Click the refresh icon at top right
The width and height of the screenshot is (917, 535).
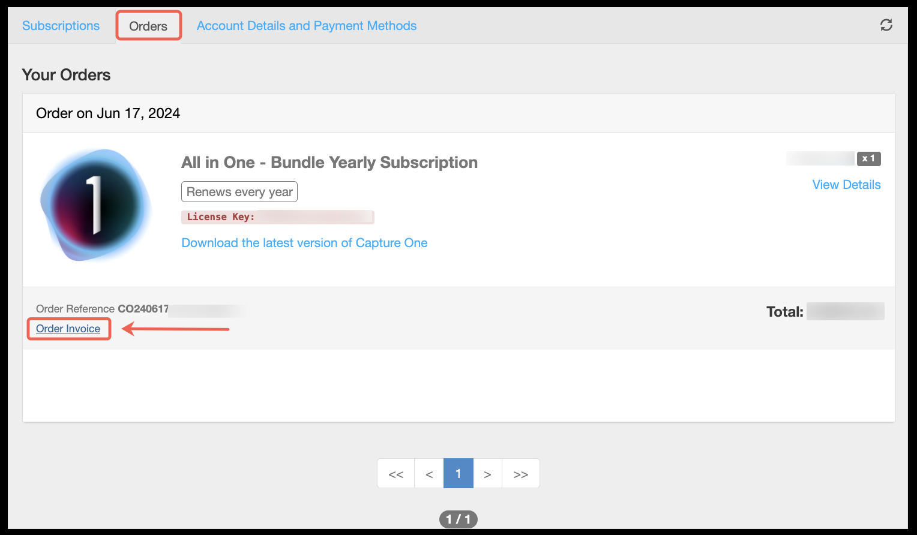[x=886, y=25]
